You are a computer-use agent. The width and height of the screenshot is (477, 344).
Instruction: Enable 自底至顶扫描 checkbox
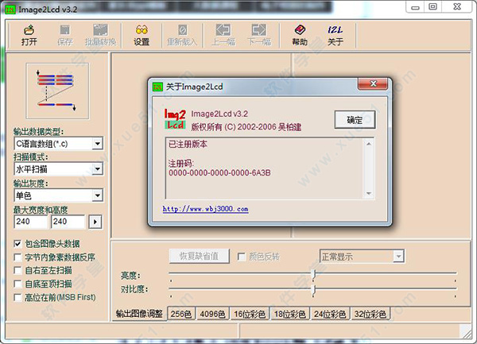coord(17,284)
